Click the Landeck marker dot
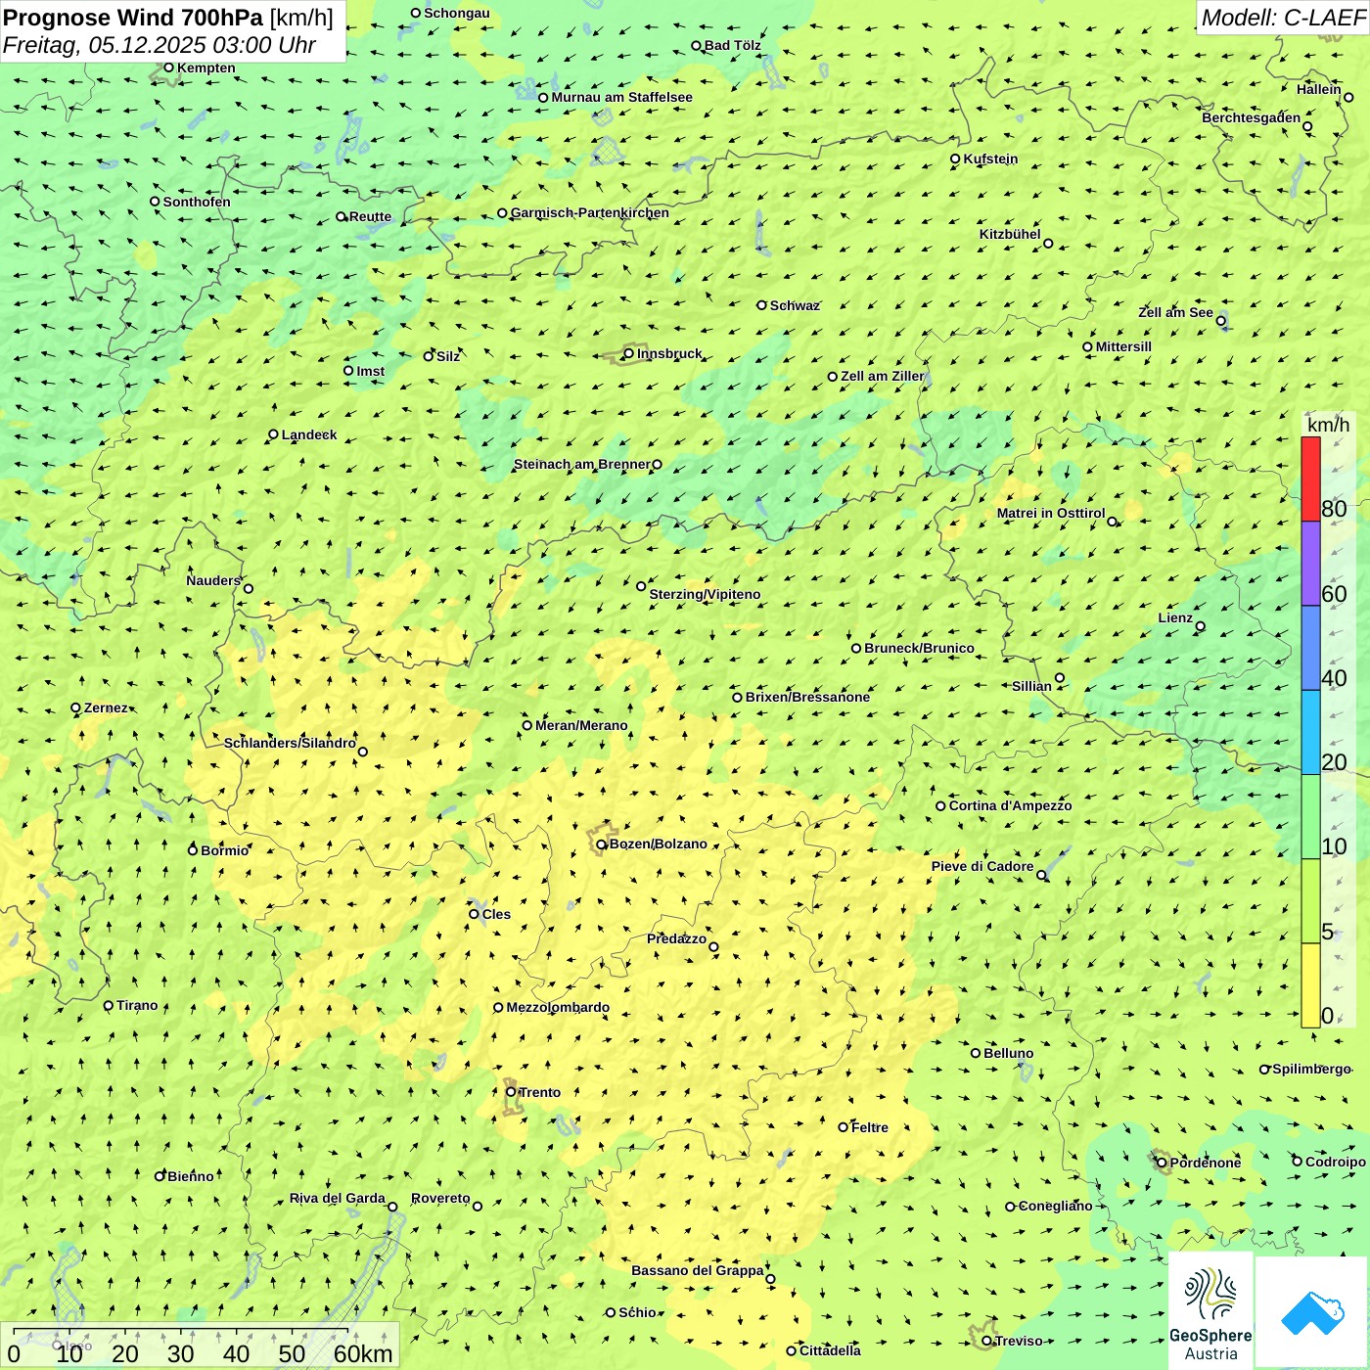 [x=273, y=434]
